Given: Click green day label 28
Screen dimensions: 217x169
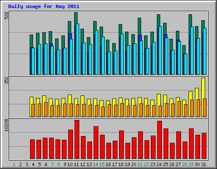Looking at the screenshot, I should 184,164.
